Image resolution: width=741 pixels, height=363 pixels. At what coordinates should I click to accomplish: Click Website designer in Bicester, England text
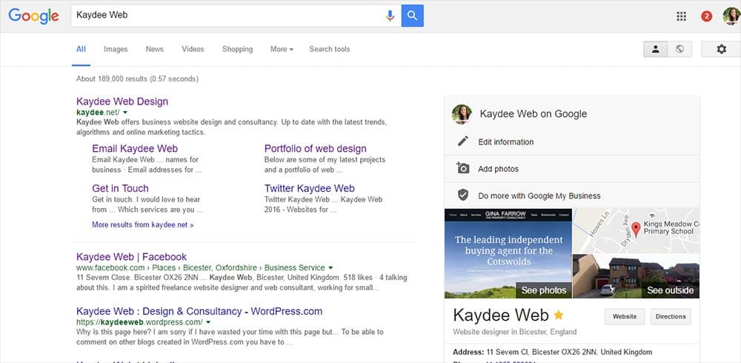[x=515, y=332]
